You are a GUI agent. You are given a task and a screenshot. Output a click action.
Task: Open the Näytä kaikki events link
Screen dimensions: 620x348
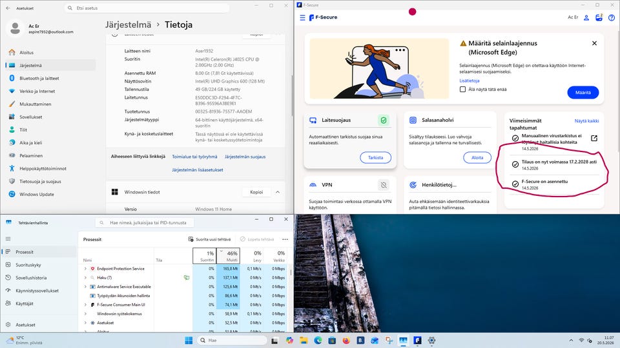(x=587, y=121)
